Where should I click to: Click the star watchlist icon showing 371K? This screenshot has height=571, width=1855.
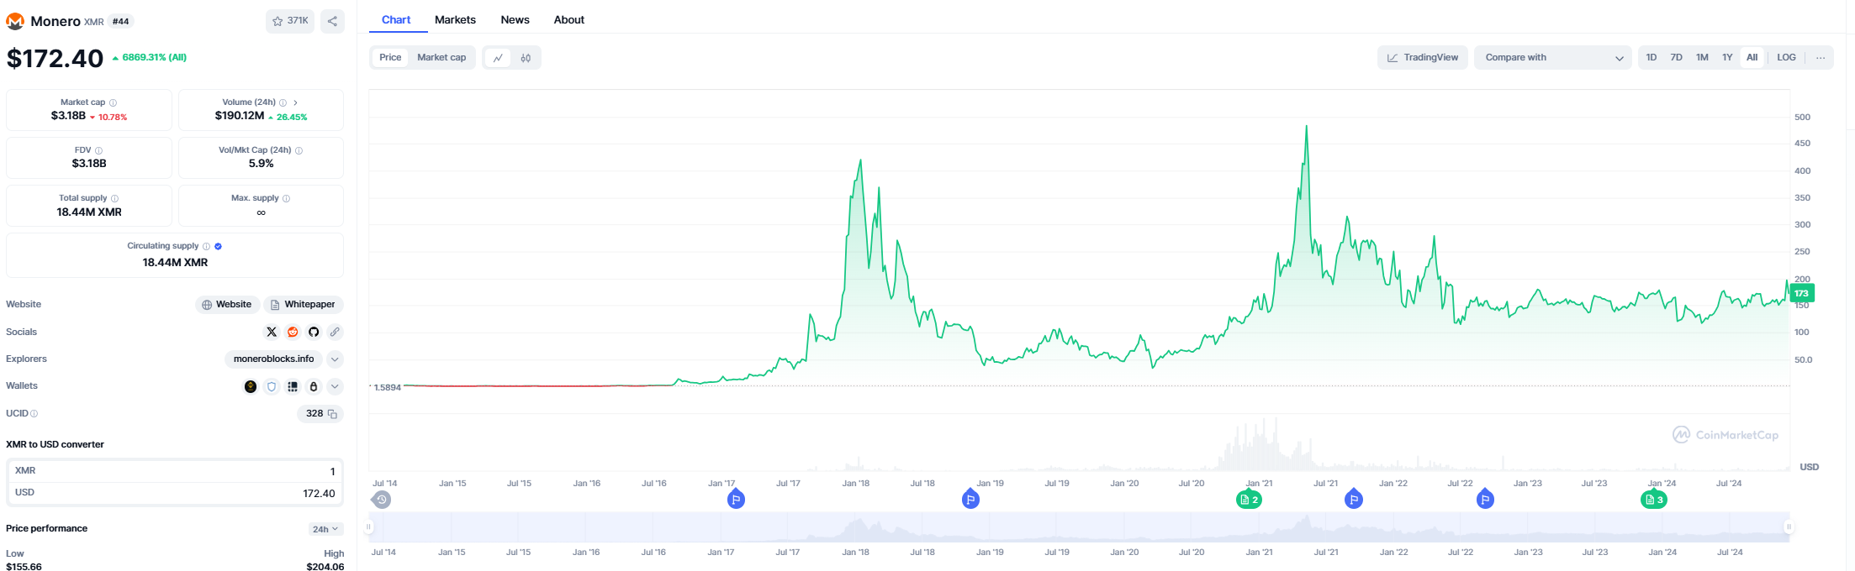point(290,21)
